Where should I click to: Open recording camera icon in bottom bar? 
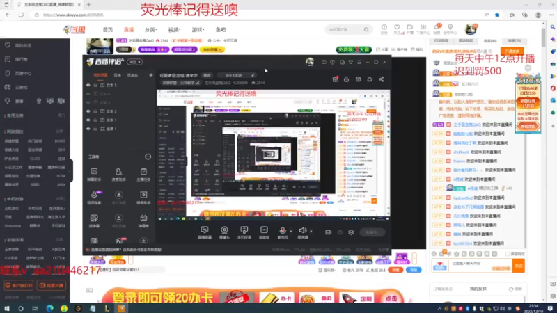point(328,232)
